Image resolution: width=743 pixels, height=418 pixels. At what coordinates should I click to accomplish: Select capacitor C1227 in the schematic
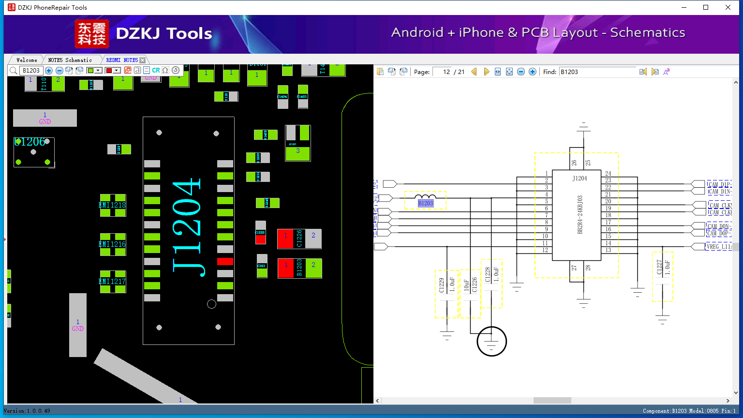click(x=663, y=277)
